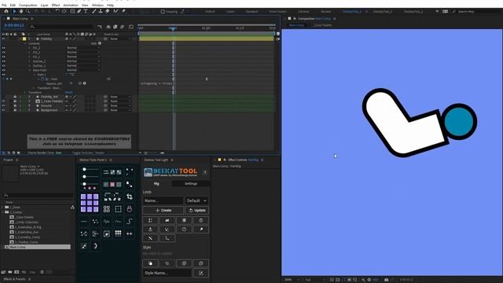Expand the Transform group of PathRig
The width and height of the screenshot is (503, 283).
[x=25, y=93]
